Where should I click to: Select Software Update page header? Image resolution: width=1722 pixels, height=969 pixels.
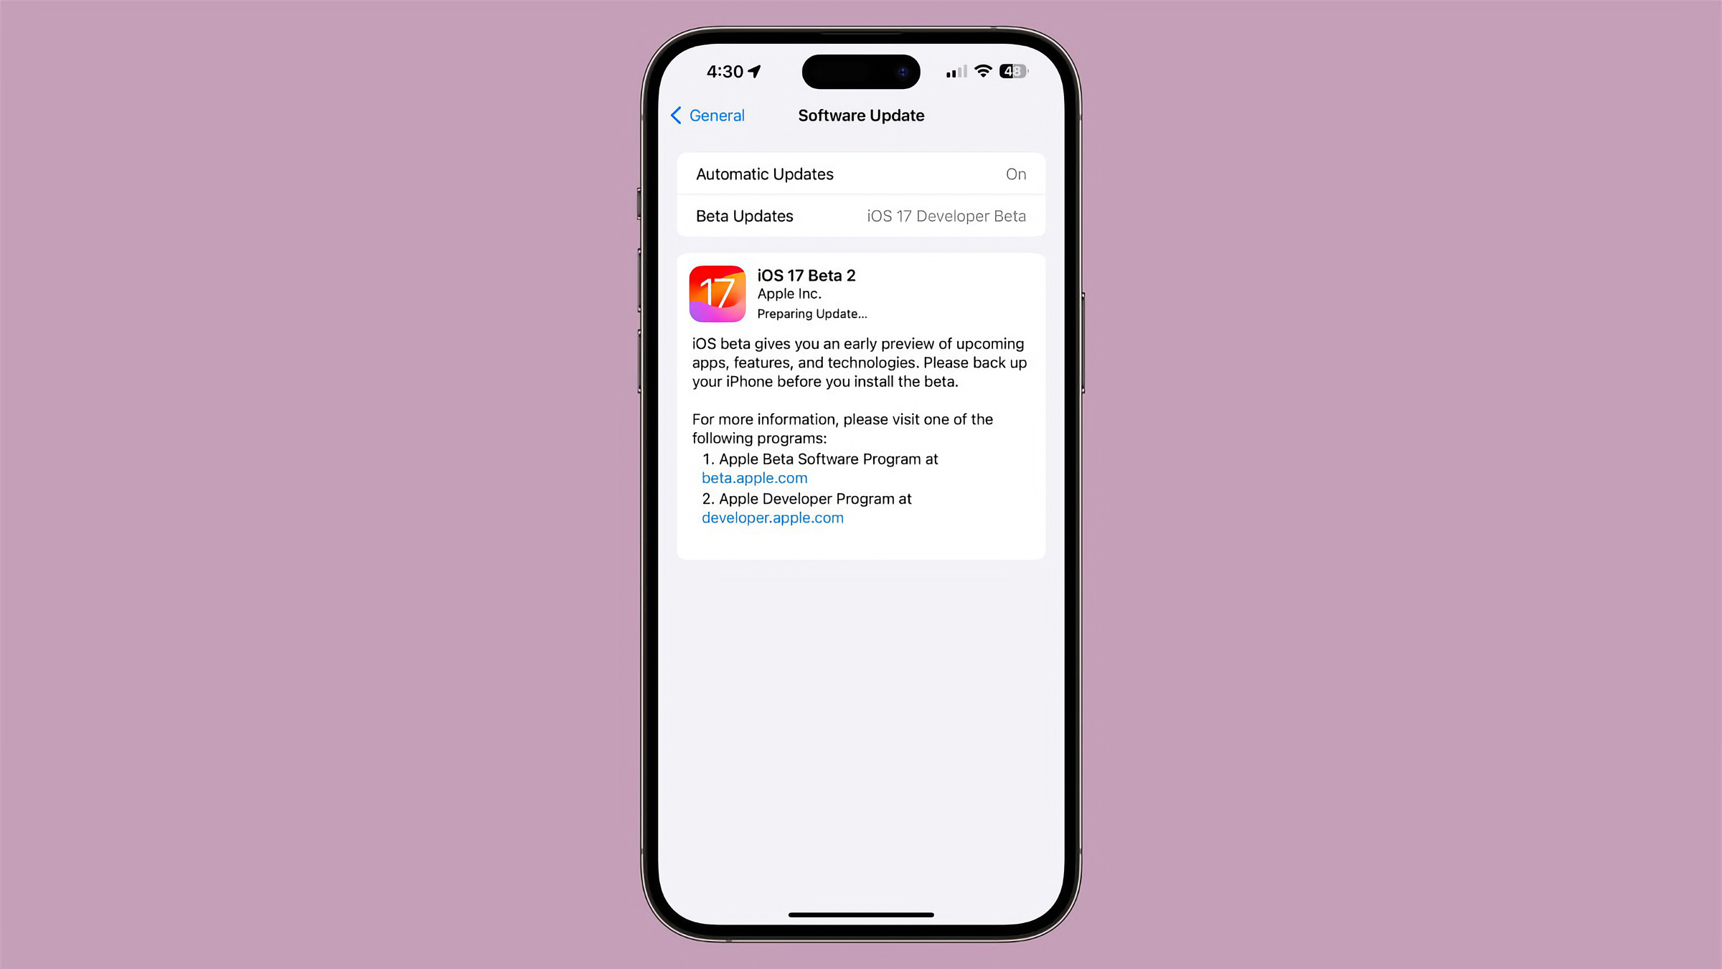pyautogui.click(x=862, y=115)
